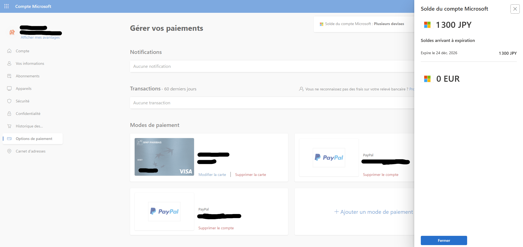Open Historique des... in the sidebar
Image resolution: width=523 pixels, height=247 pixels.
point(29,126)
